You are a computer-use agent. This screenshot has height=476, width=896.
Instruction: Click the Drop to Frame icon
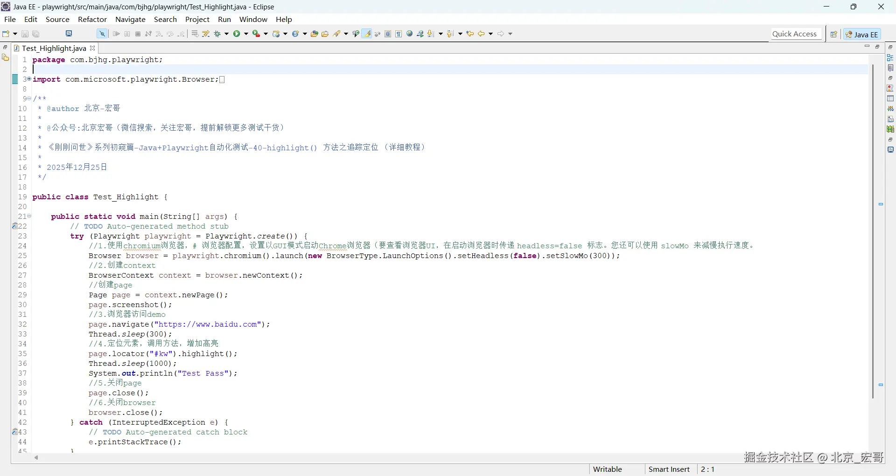tap(195, 34)
